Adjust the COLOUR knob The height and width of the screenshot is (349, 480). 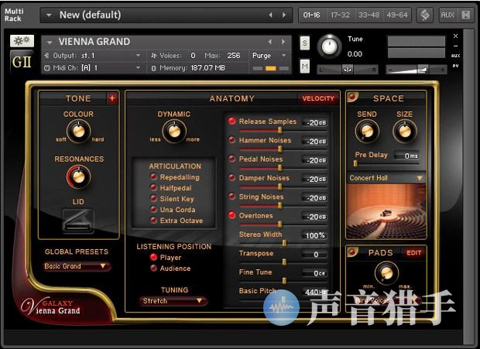coord(79,132)
